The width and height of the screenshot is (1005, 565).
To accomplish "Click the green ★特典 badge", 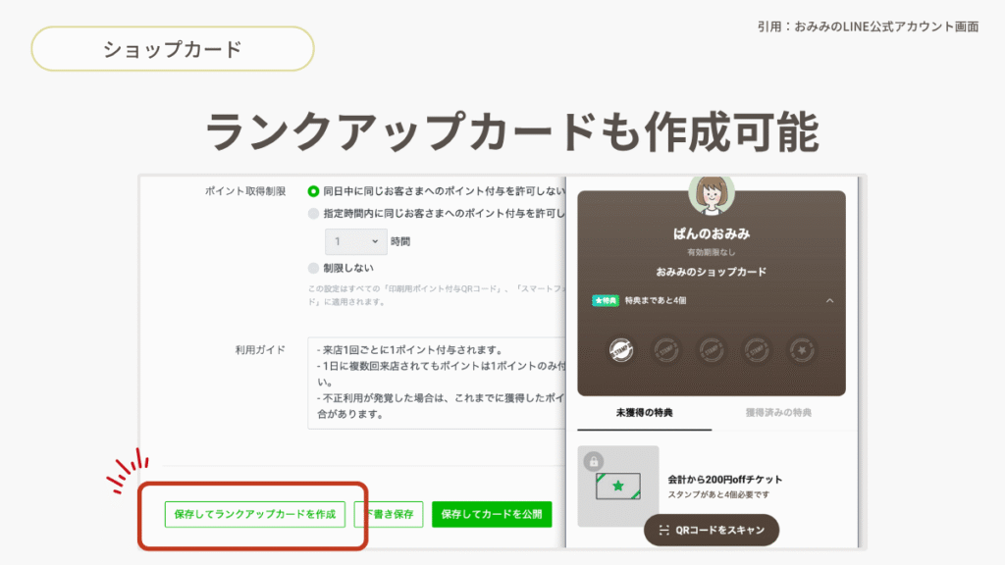I will (605, 300).
